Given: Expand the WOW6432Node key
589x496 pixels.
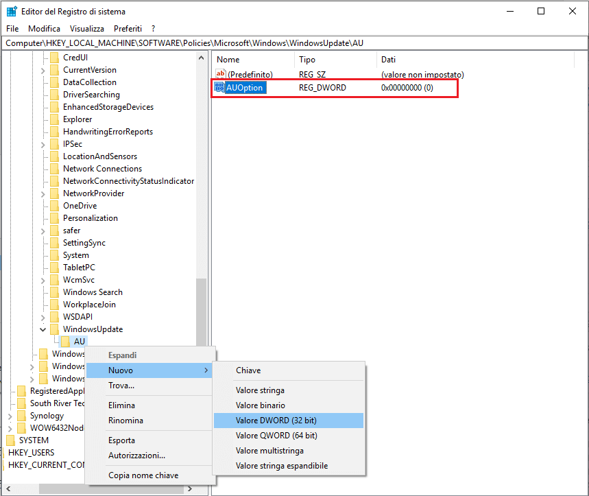Looking at the screenshot, I should (x=10, y=429).
